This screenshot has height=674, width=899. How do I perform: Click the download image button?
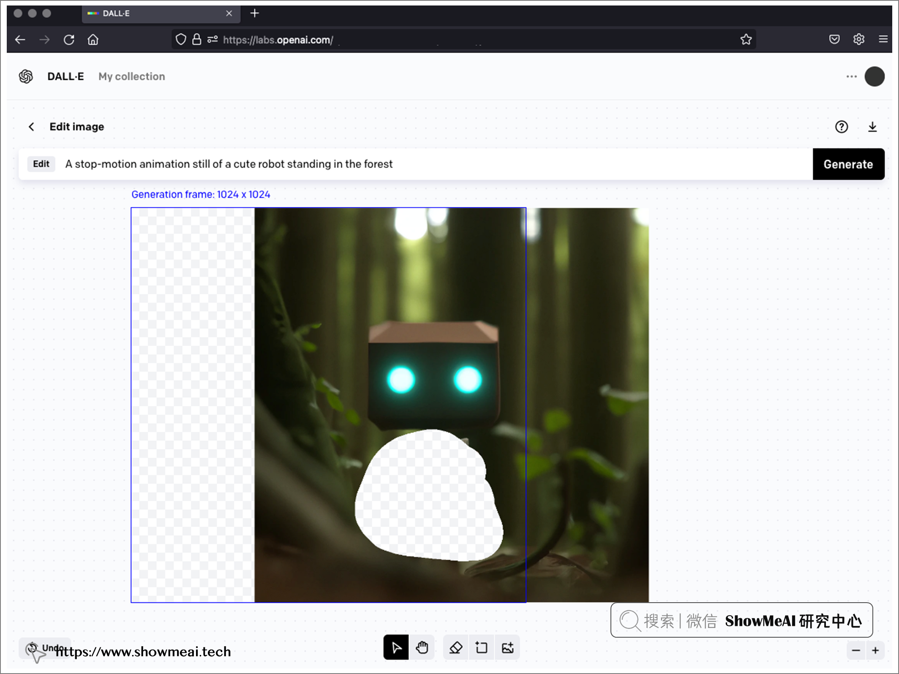872,127
